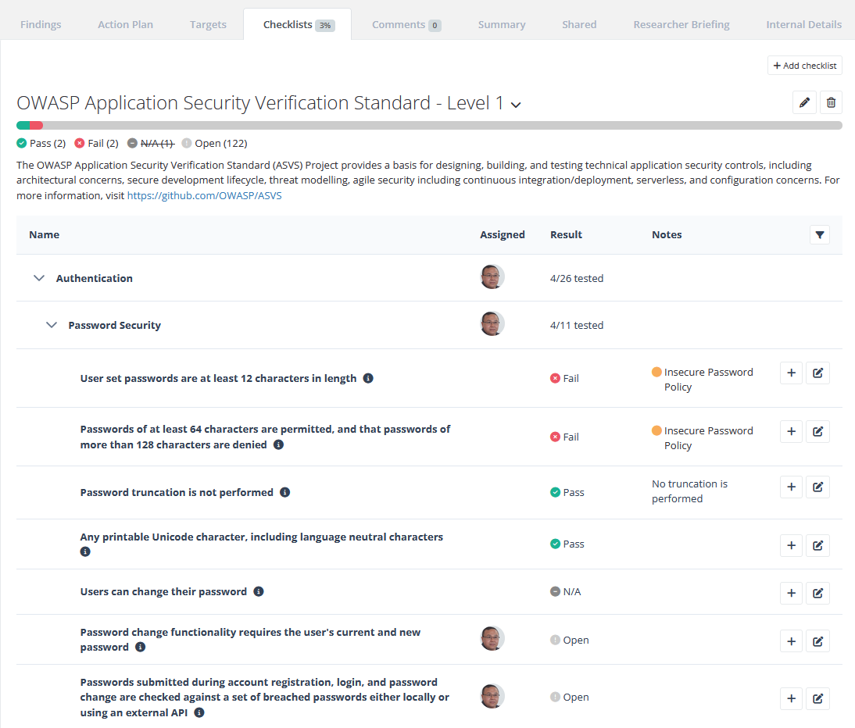Open Insecure Password Policy note for 64 characters
The width and height of the screenshot is (855, 728).
point(703,438)
